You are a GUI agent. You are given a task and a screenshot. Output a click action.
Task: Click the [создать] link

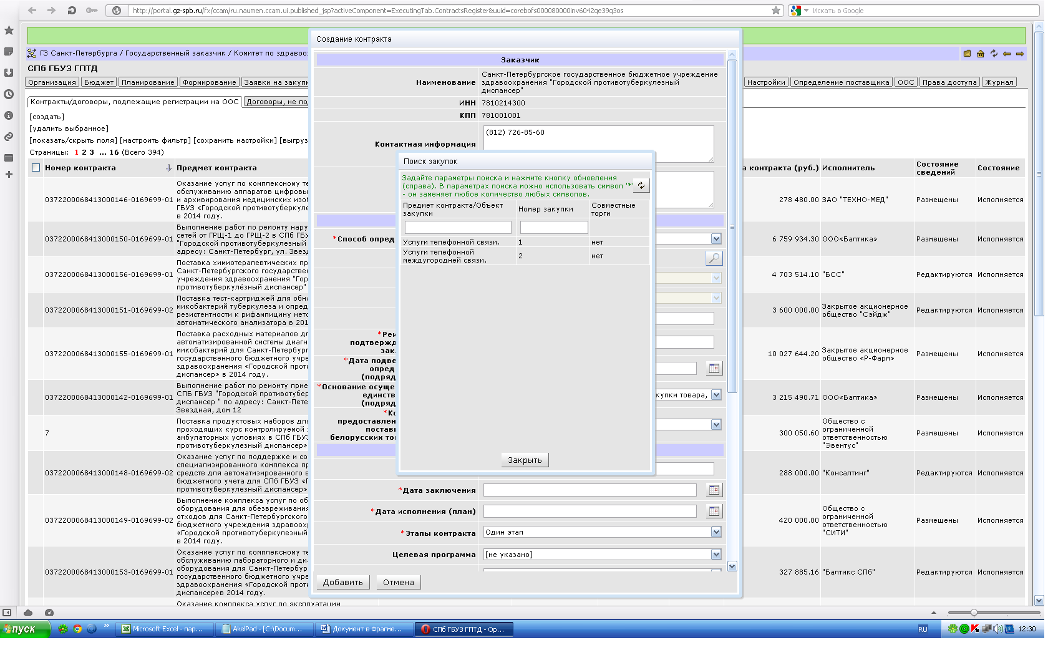point(47,117)
